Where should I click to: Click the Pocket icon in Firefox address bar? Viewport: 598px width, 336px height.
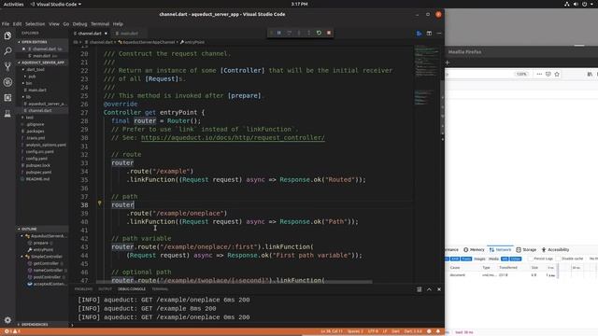tap(548, 75)
